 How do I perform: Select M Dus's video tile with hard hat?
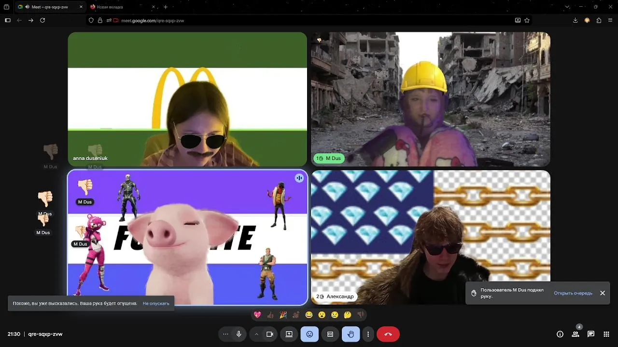[431, 99]
